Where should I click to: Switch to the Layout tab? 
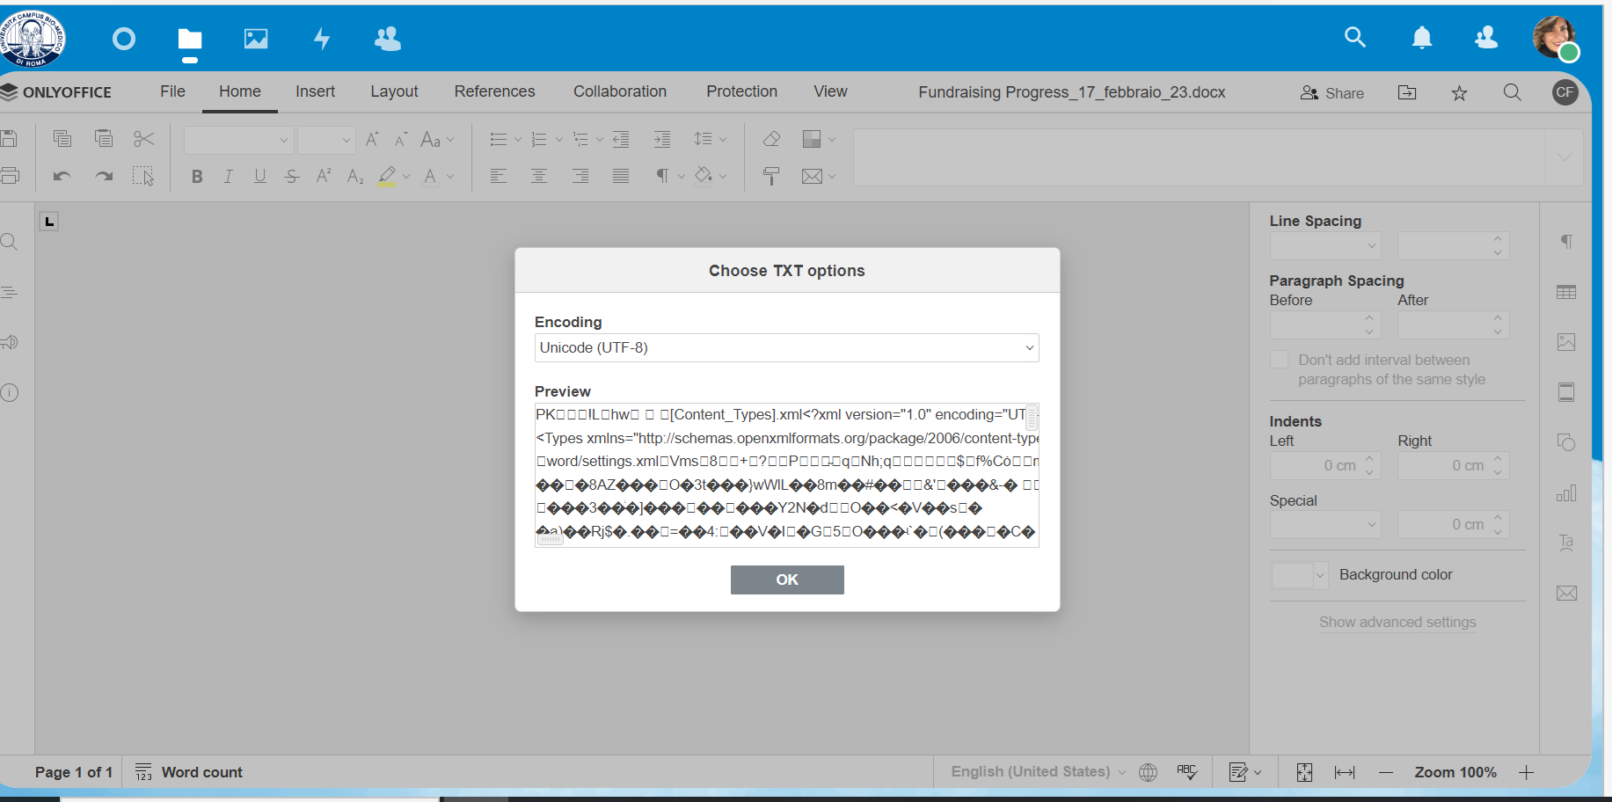394,91
